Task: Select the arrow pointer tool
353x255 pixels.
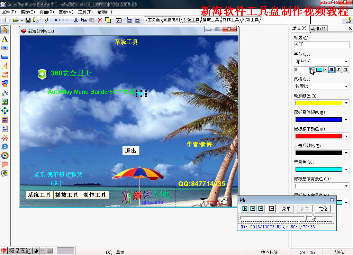Action: click(5, 30)
